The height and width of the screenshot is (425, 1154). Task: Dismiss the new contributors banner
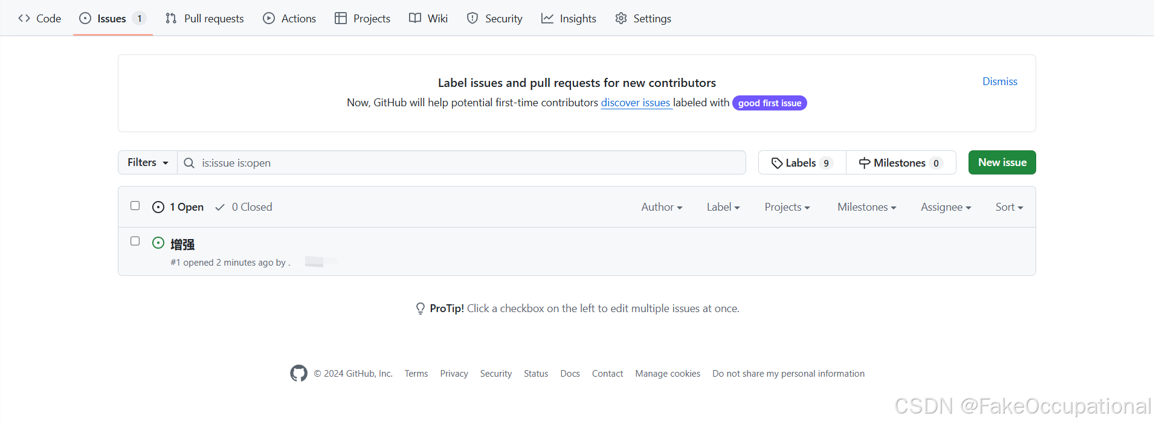(x=999, y=81)
